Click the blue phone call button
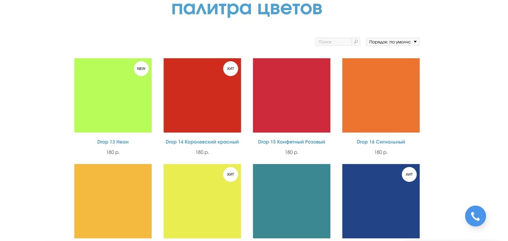The image size is (508, 241). pyautogui.click(x=475, y=216)
